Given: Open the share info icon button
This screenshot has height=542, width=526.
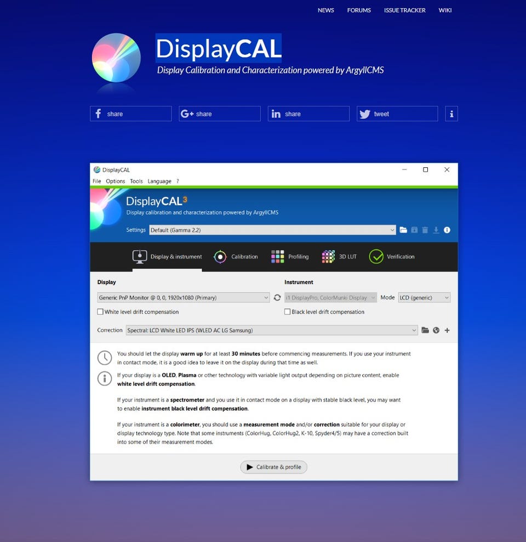Looking at the screenshot, I should [x=451, y=114].
